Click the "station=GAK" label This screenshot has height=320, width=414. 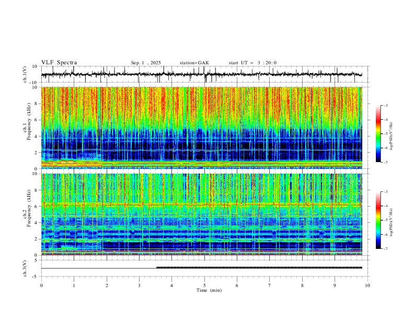[x=194, y=63]
